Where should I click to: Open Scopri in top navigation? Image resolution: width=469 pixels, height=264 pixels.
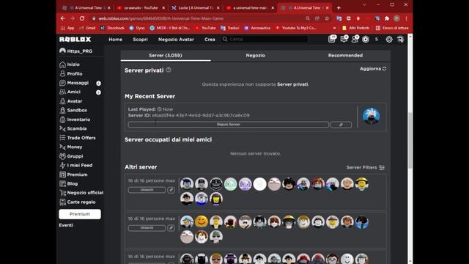point(140,39)
